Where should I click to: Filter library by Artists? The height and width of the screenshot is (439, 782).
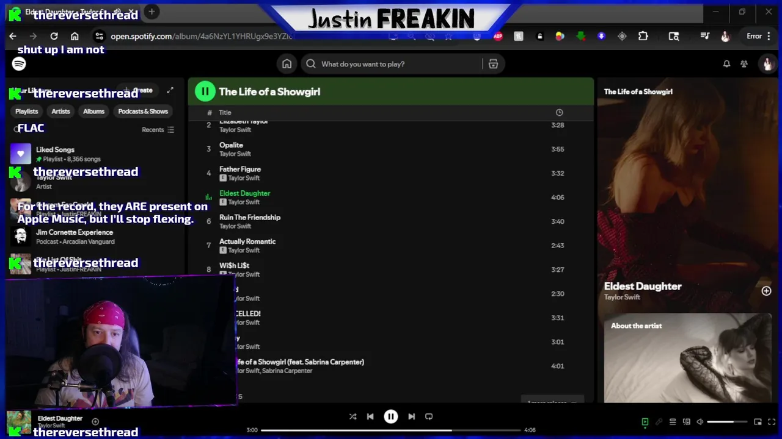60,112
